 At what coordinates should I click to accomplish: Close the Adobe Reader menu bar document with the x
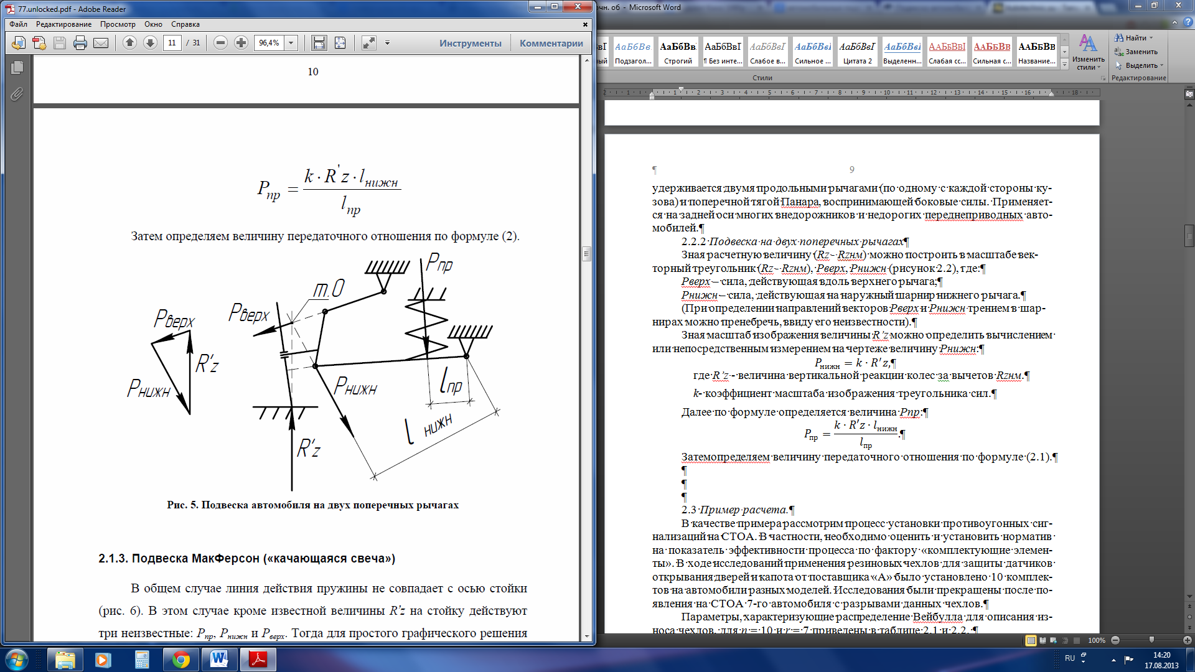pos(585,24)
